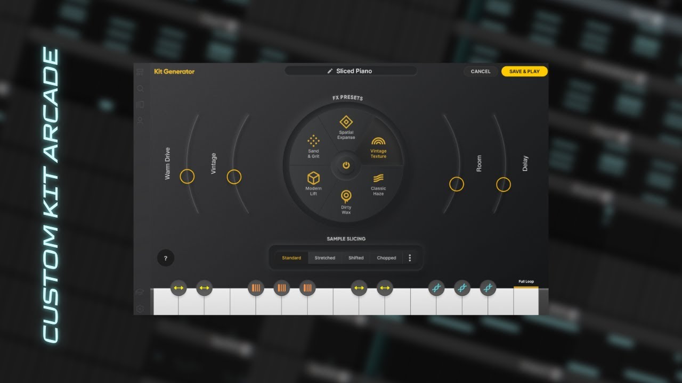Click the fourth yellow stretch-arrow slice icon
682x383 pixels.
pos(385,288)
